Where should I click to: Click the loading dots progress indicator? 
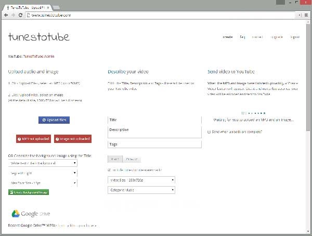253,113
